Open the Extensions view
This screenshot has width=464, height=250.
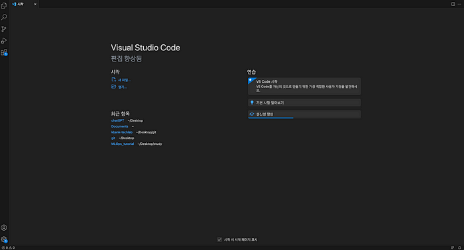click(x=4, y=52)
